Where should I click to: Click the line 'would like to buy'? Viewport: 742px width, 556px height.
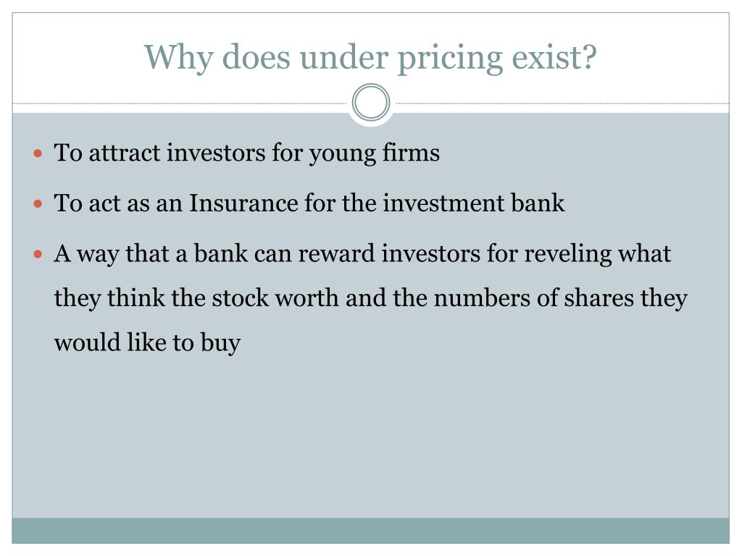[147, 342]
